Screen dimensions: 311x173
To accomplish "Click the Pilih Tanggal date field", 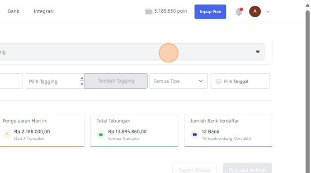I will (240, 81).
